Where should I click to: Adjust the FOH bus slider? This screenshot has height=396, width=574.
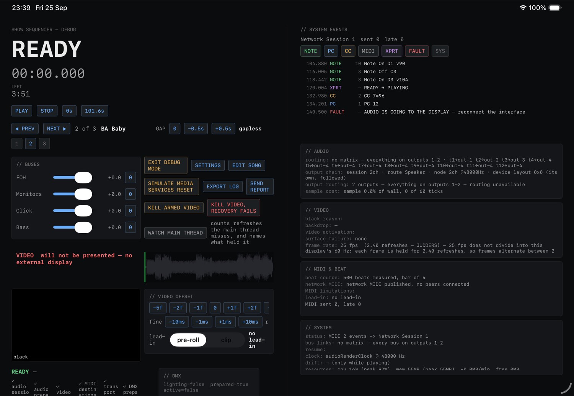pyautogui.click(x=73, y=177)
